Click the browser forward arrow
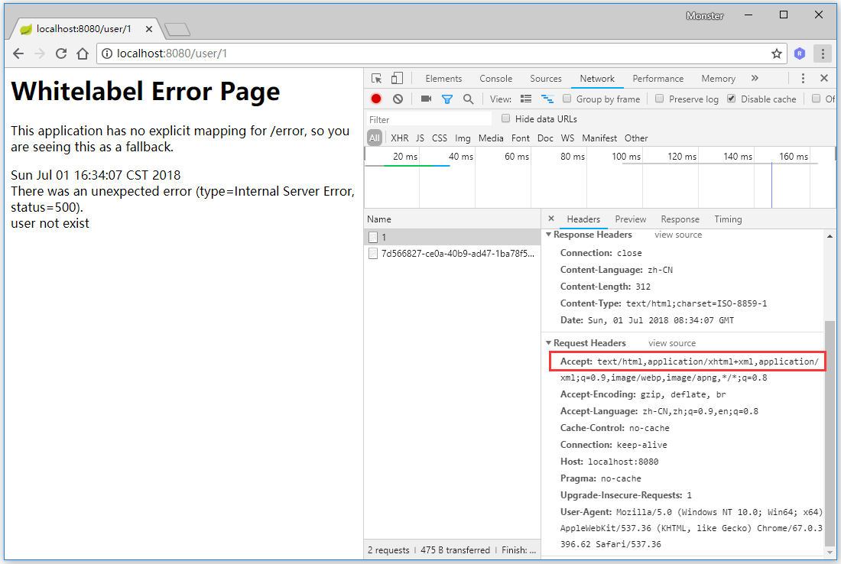Image resolution: width=841 pixels, height=564 pixels. coord(40,53)
